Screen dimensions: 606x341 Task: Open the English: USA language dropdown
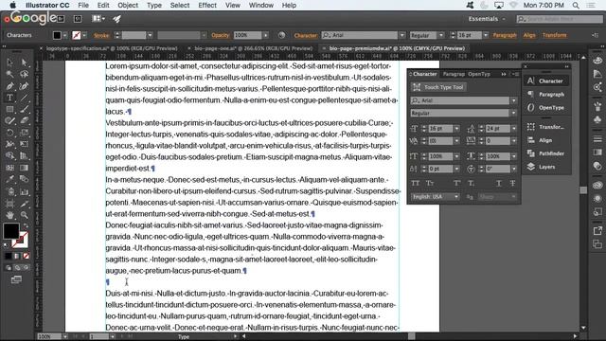(x=435, y=197)
